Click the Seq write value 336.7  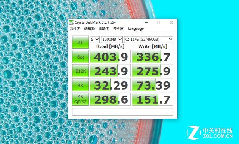tap(152, 56)
